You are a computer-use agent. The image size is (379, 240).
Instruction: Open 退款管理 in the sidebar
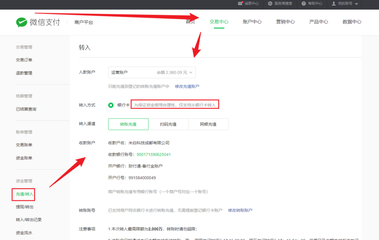tap(24, 73)
